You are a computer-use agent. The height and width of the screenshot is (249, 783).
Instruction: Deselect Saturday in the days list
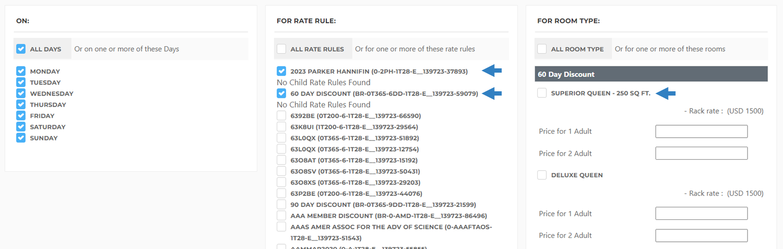21,127
